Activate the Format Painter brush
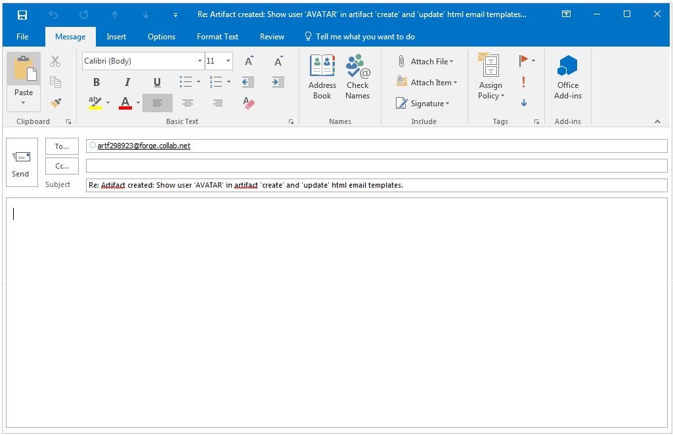 point(55,102)
